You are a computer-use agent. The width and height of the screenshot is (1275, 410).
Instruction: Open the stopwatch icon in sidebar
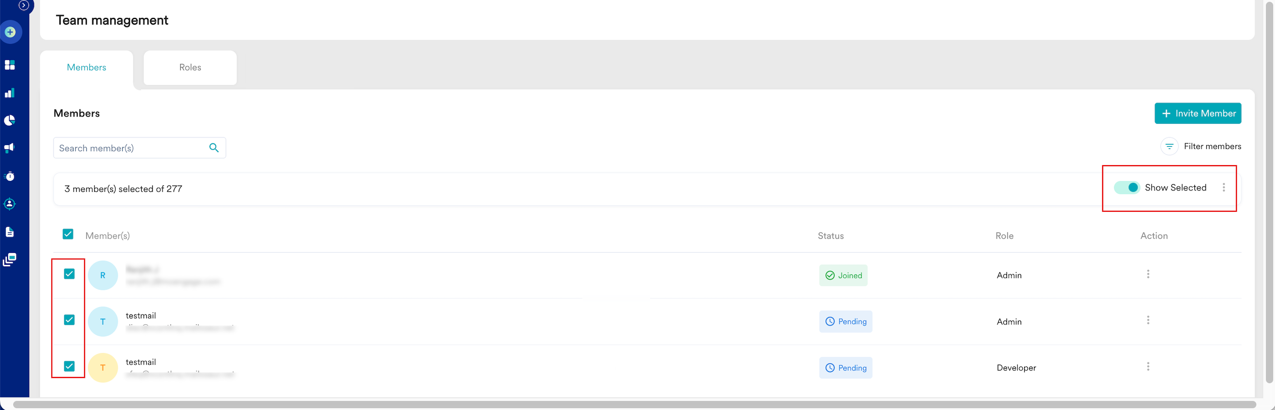coord(10,176)
